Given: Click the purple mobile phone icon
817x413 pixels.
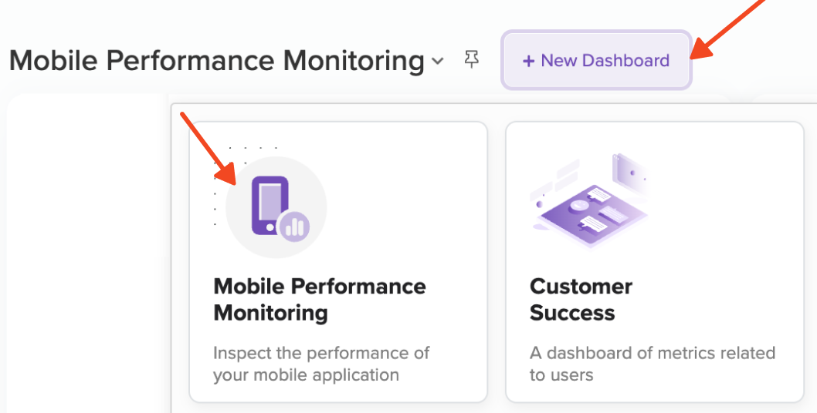Looking at the screenshot, I should coord(270,206).
